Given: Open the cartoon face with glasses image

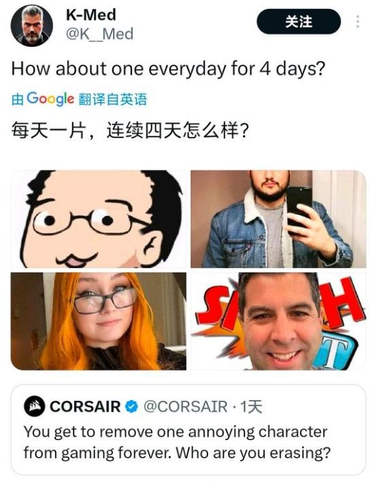Looking at the screenshot, I should pos(99,219).
